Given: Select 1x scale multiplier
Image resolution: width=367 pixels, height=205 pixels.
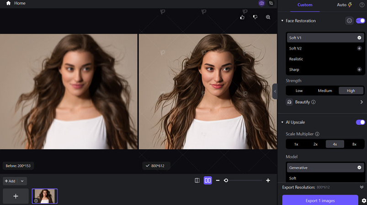Looking at the screenshot, I should point(296,144).
